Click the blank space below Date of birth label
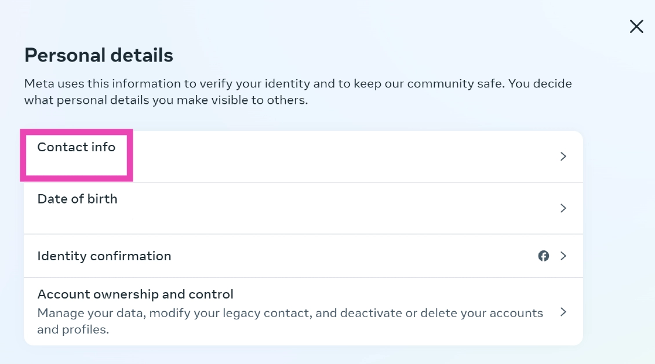 [x=77, y=219]
